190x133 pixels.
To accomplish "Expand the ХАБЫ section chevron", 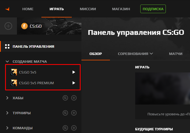I will click(x=7, y=98).
